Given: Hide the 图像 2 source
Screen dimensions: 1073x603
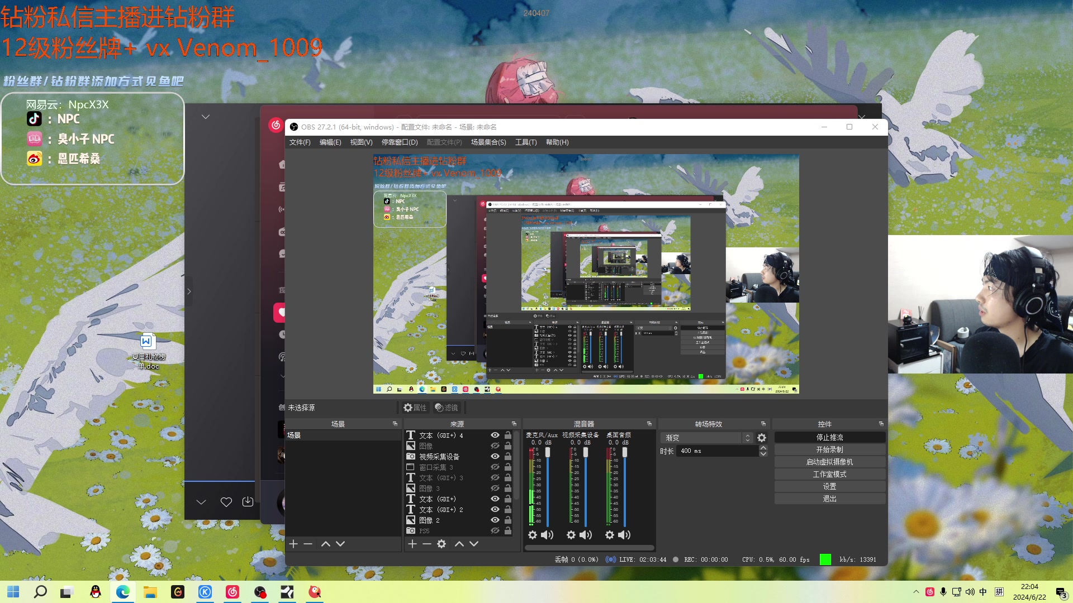Looking at the screenshot, I should pyautogui.click(x=495, y=520).
